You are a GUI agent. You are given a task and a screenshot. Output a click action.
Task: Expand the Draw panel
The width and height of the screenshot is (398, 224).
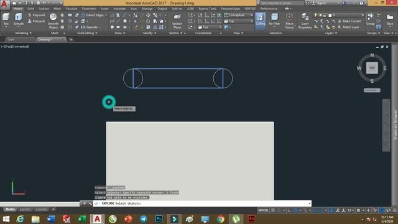(x=120, y=33)
